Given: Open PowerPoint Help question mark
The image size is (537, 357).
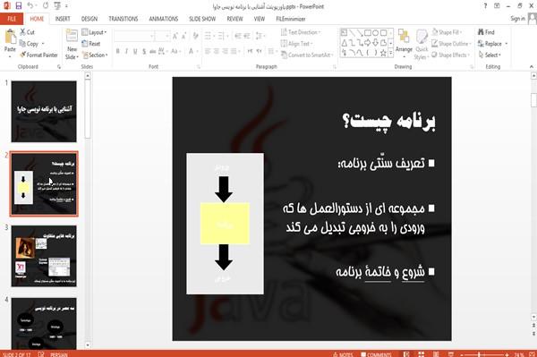Looking at the screenshot, I should (x=485, y=6).
